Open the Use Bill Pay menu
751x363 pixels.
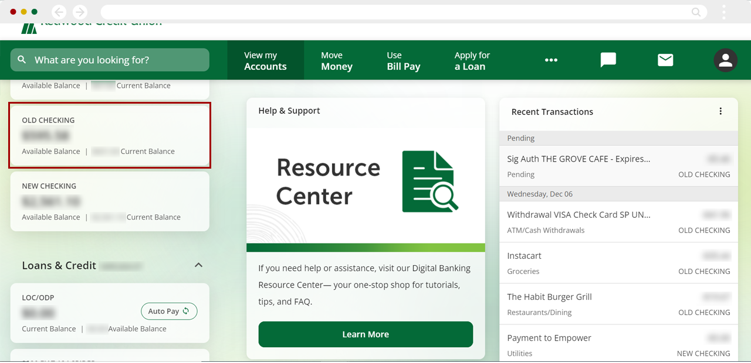coord(403,60)
